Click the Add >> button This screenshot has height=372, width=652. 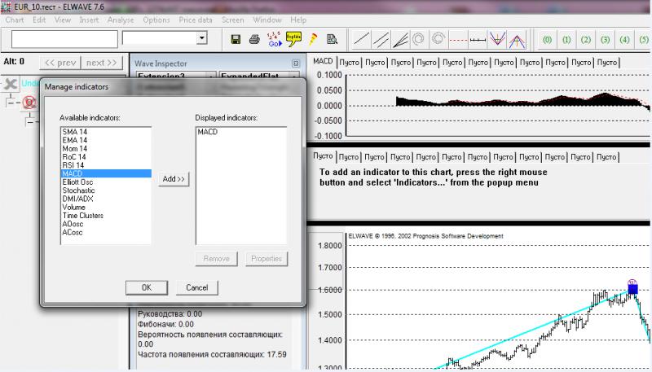pyautogui.click(x=174, y=179)
